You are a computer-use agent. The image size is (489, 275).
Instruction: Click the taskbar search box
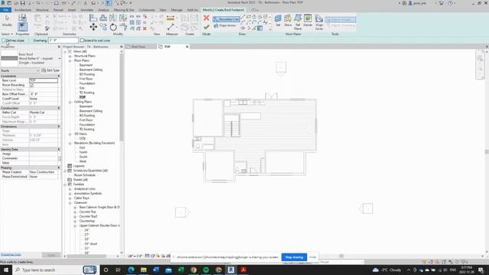click(x=55, y=270)
